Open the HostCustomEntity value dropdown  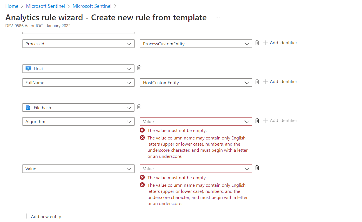[x=196, y=83]
